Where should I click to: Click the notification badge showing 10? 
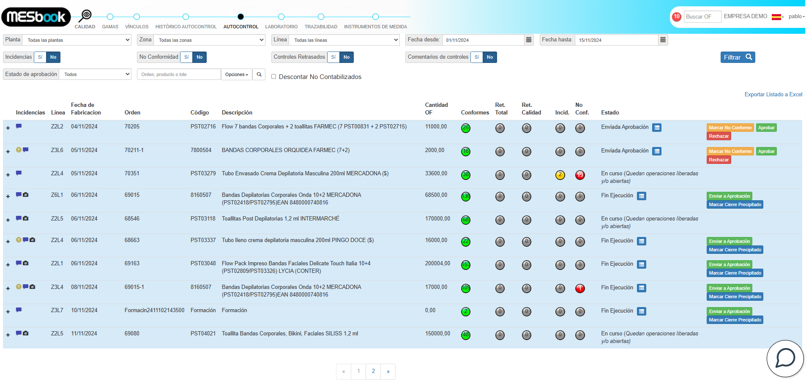[x=677, y=16]
